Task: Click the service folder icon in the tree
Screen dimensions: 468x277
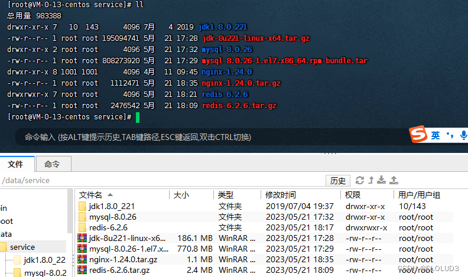Action: [x=4, y=247]
